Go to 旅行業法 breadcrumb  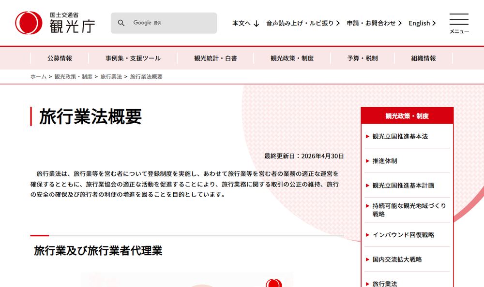[x=111, y=76]
